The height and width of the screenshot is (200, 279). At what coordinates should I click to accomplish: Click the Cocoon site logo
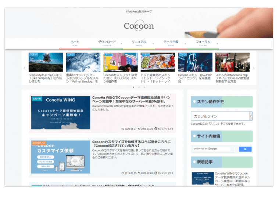(139, 26)
